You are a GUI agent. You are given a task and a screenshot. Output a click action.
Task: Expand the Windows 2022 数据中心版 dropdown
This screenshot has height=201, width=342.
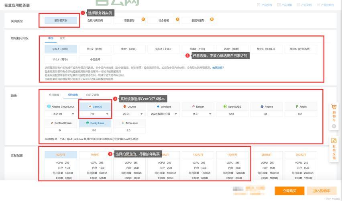coord(164,114)
